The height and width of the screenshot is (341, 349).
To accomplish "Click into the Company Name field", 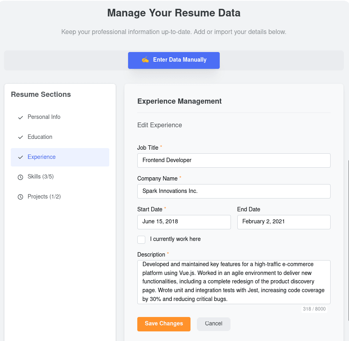I will pos(234,191).
